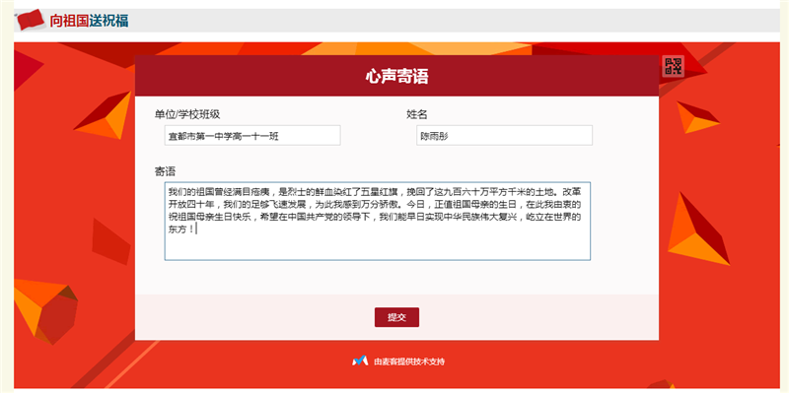Screen dimensions: 789x393
Task: Focus the 姓名 input containing 陈雨彤
Action: (504, 136)
